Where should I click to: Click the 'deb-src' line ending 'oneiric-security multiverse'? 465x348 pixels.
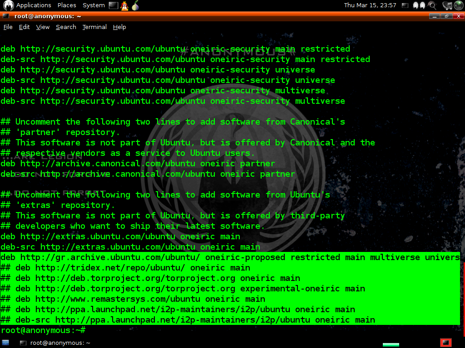pyautogui.click(x=173, y=101)
